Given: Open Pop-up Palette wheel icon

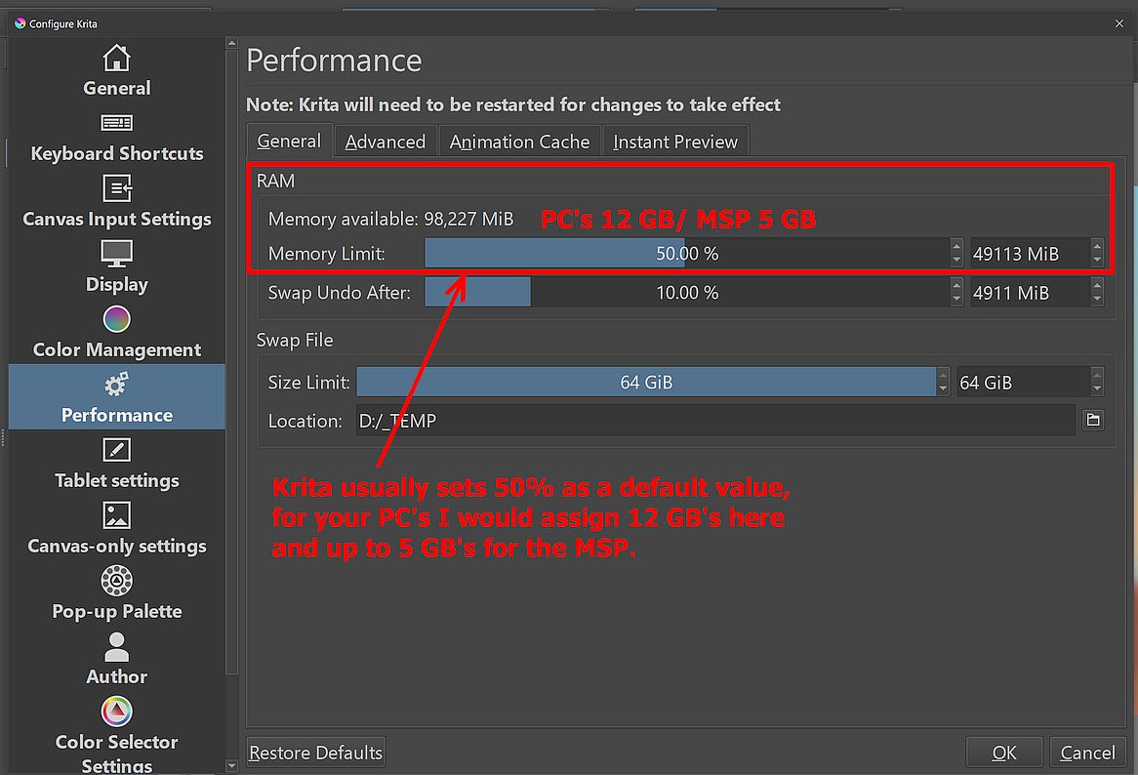Looking at the screenshot, I should click(116, 581).
